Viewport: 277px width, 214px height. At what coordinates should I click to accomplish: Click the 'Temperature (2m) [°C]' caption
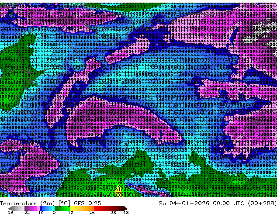point(35,204)
